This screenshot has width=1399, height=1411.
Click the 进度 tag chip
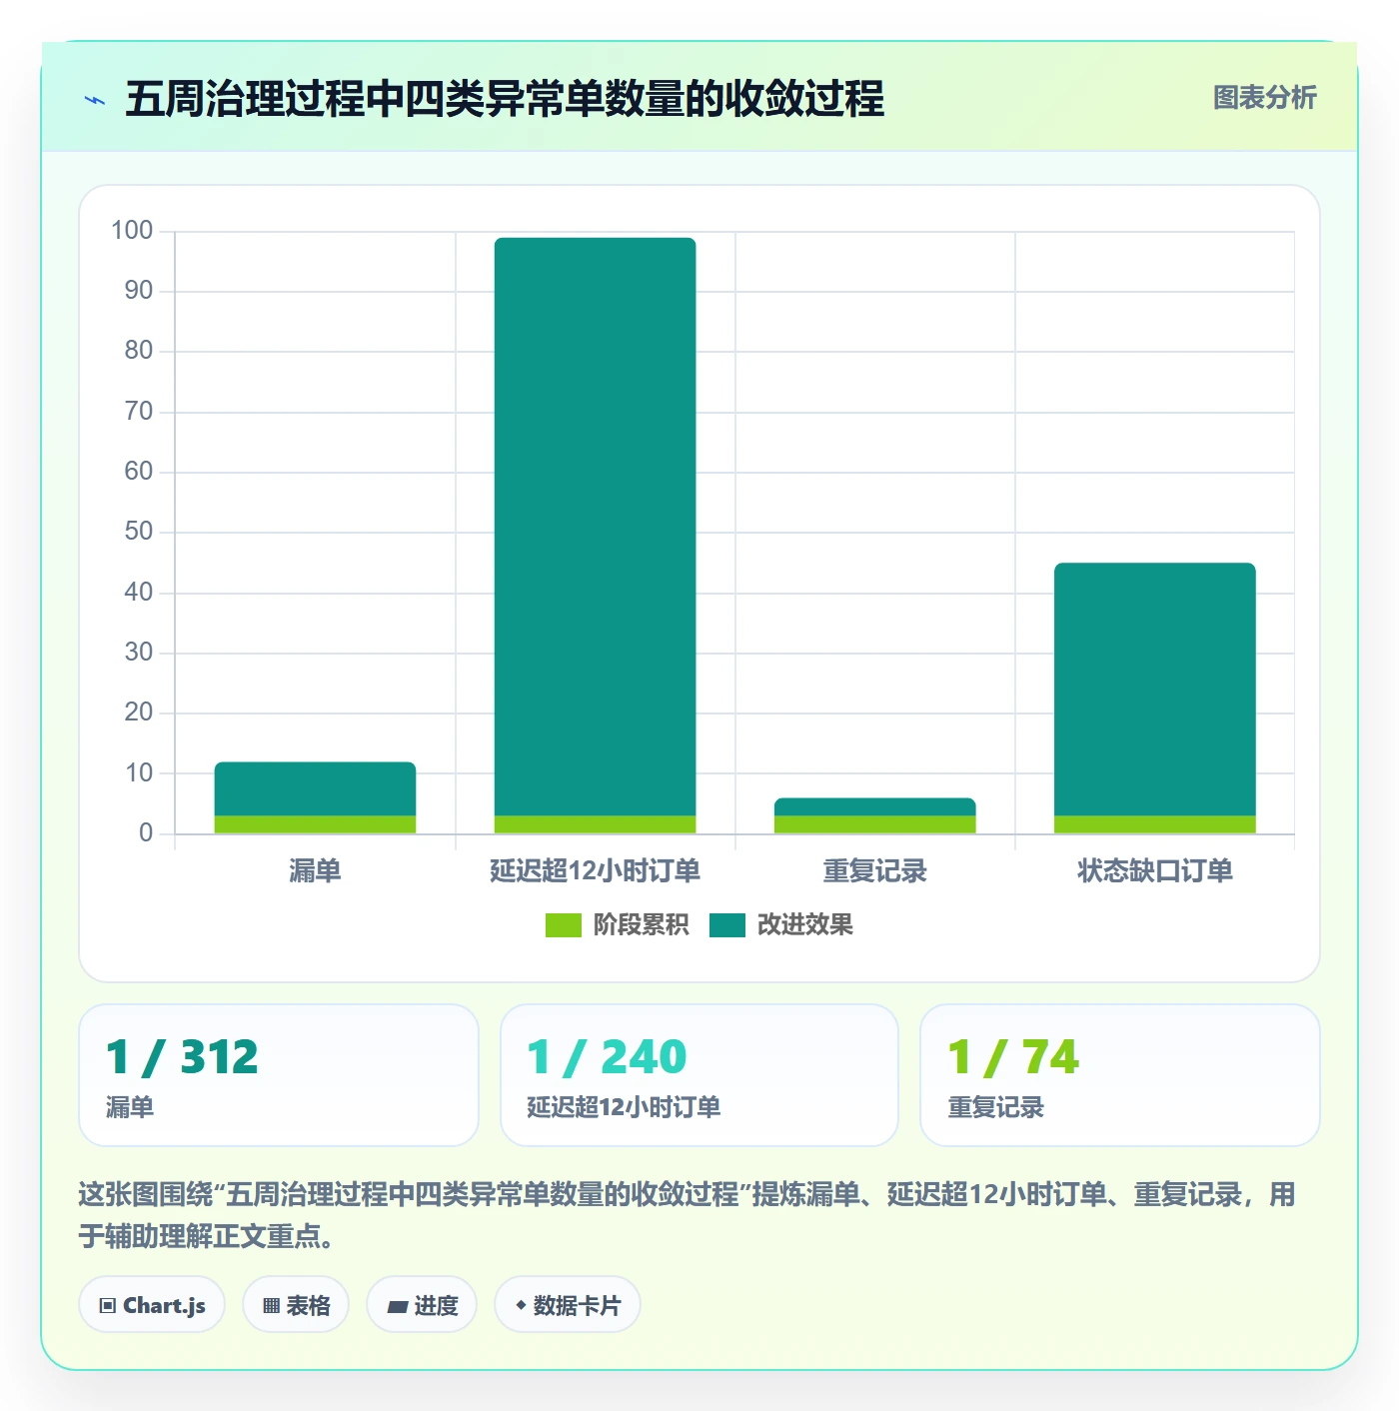422,1304
